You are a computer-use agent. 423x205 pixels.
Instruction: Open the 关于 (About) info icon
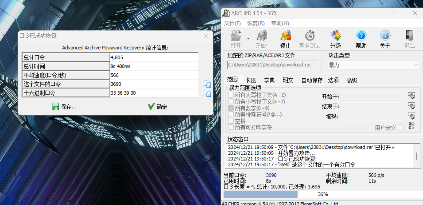385,35
